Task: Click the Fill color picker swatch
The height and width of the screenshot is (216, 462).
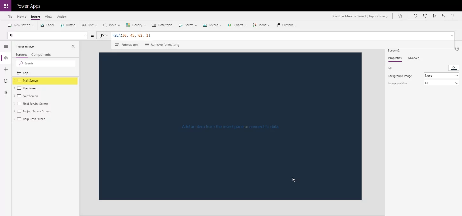Action: click(x=454, y=68)
